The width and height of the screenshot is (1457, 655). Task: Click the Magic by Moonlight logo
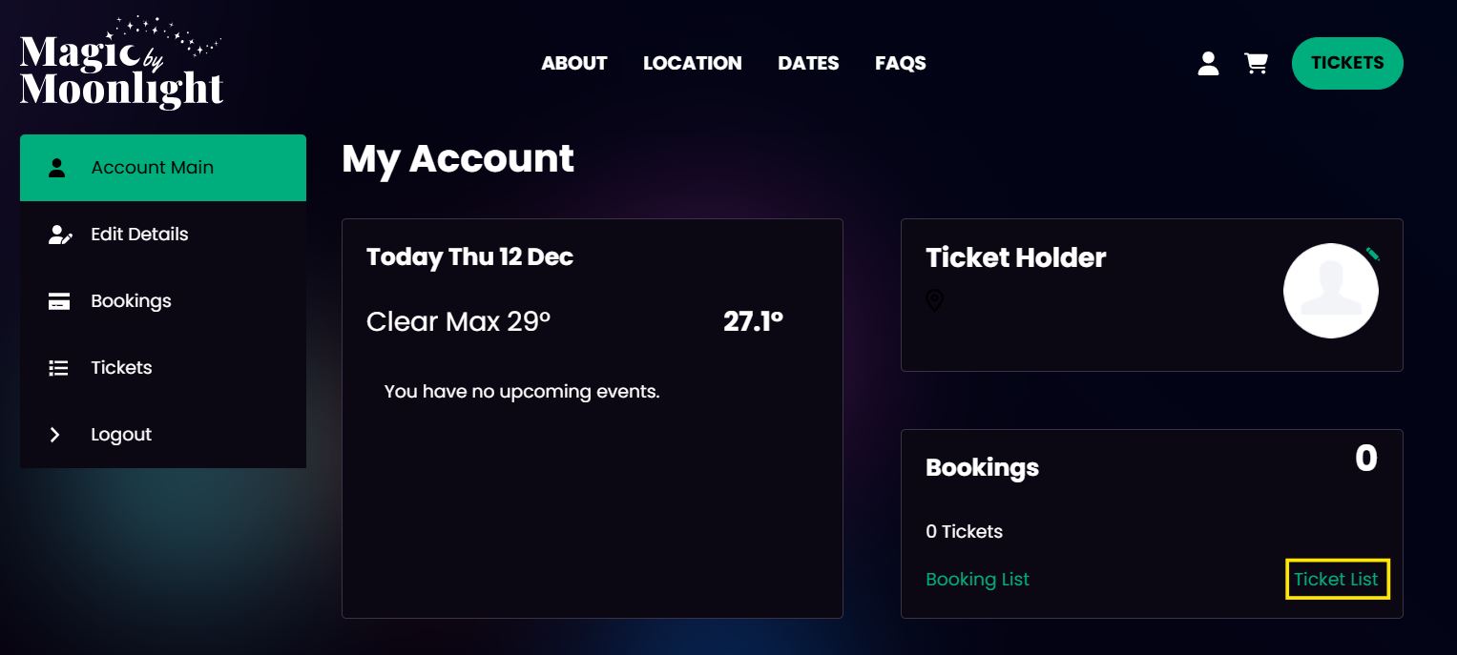point(121,63)
